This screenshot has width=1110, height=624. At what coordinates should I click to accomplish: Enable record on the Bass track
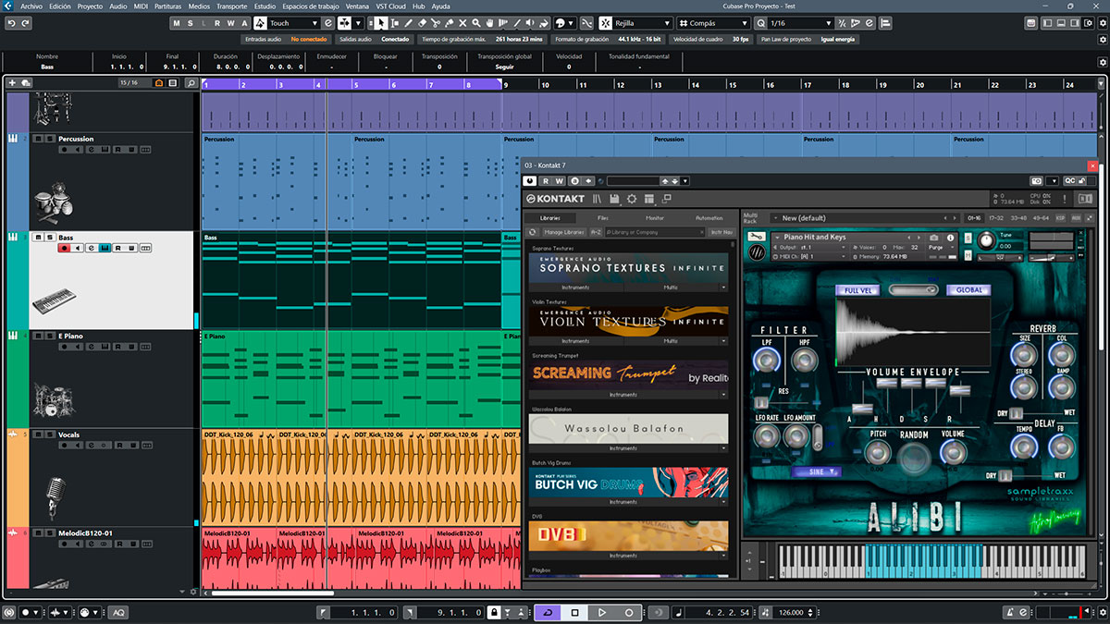(64, 248)
